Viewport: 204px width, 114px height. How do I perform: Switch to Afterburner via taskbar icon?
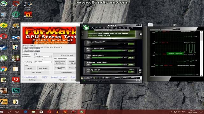[82, 111]
